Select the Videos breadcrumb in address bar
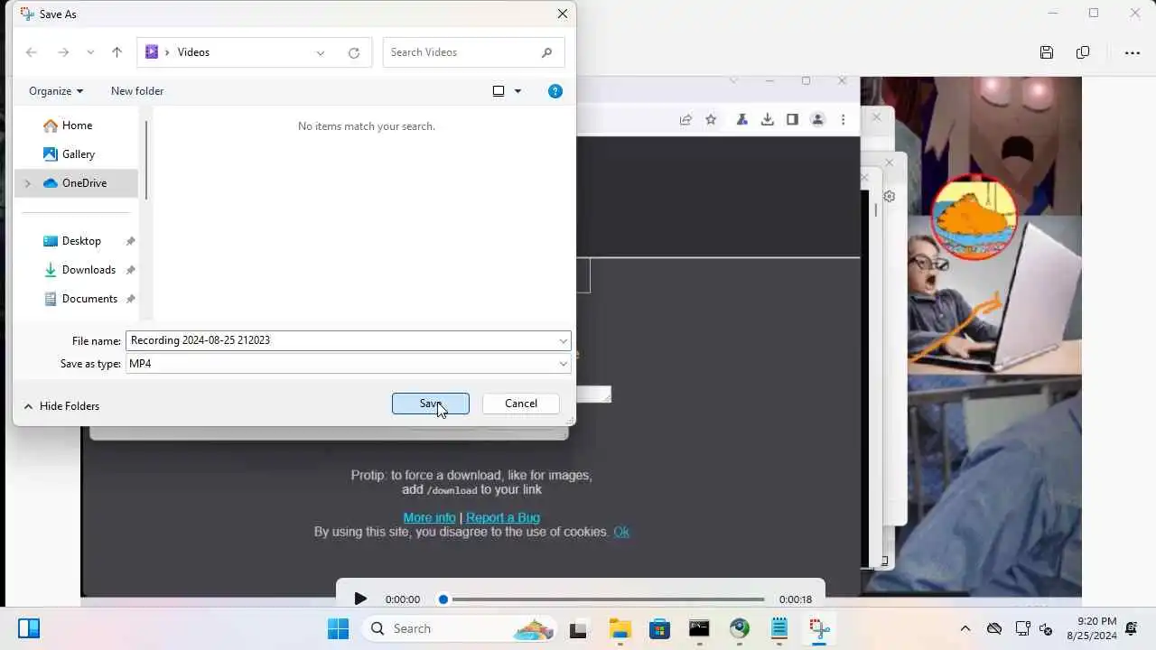The image size is (1156, 650). click(193, 52)
